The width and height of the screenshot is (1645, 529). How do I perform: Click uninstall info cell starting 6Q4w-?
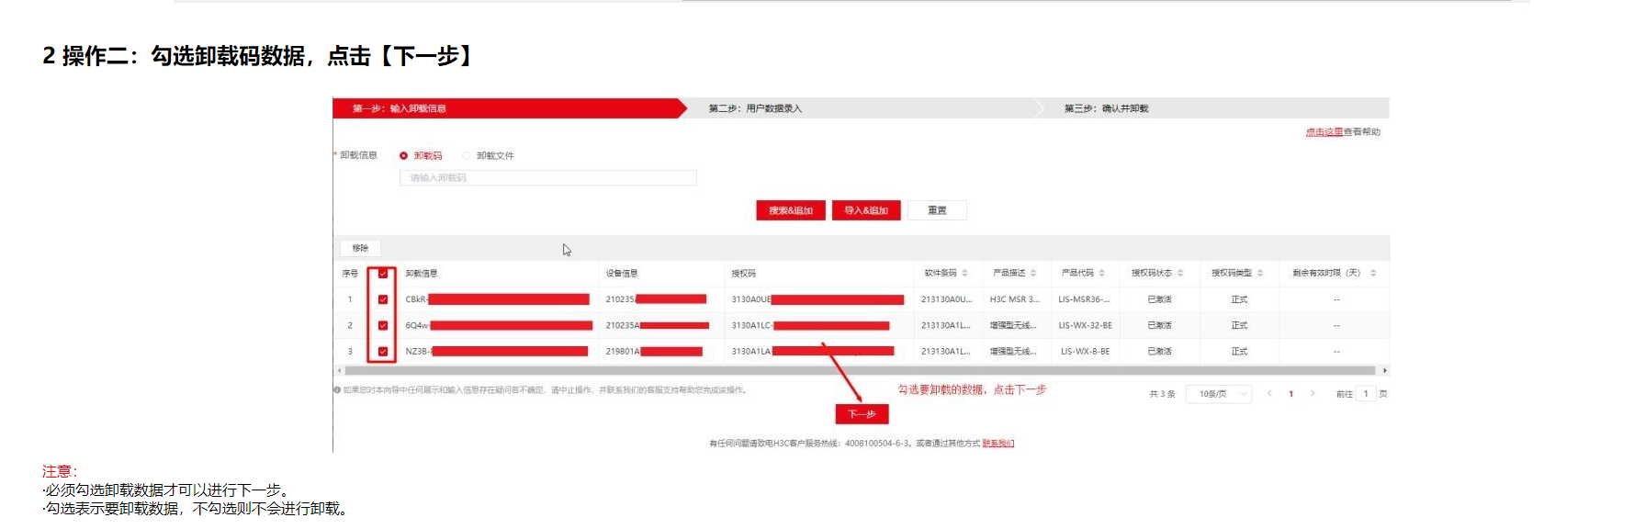coord(499,325)
